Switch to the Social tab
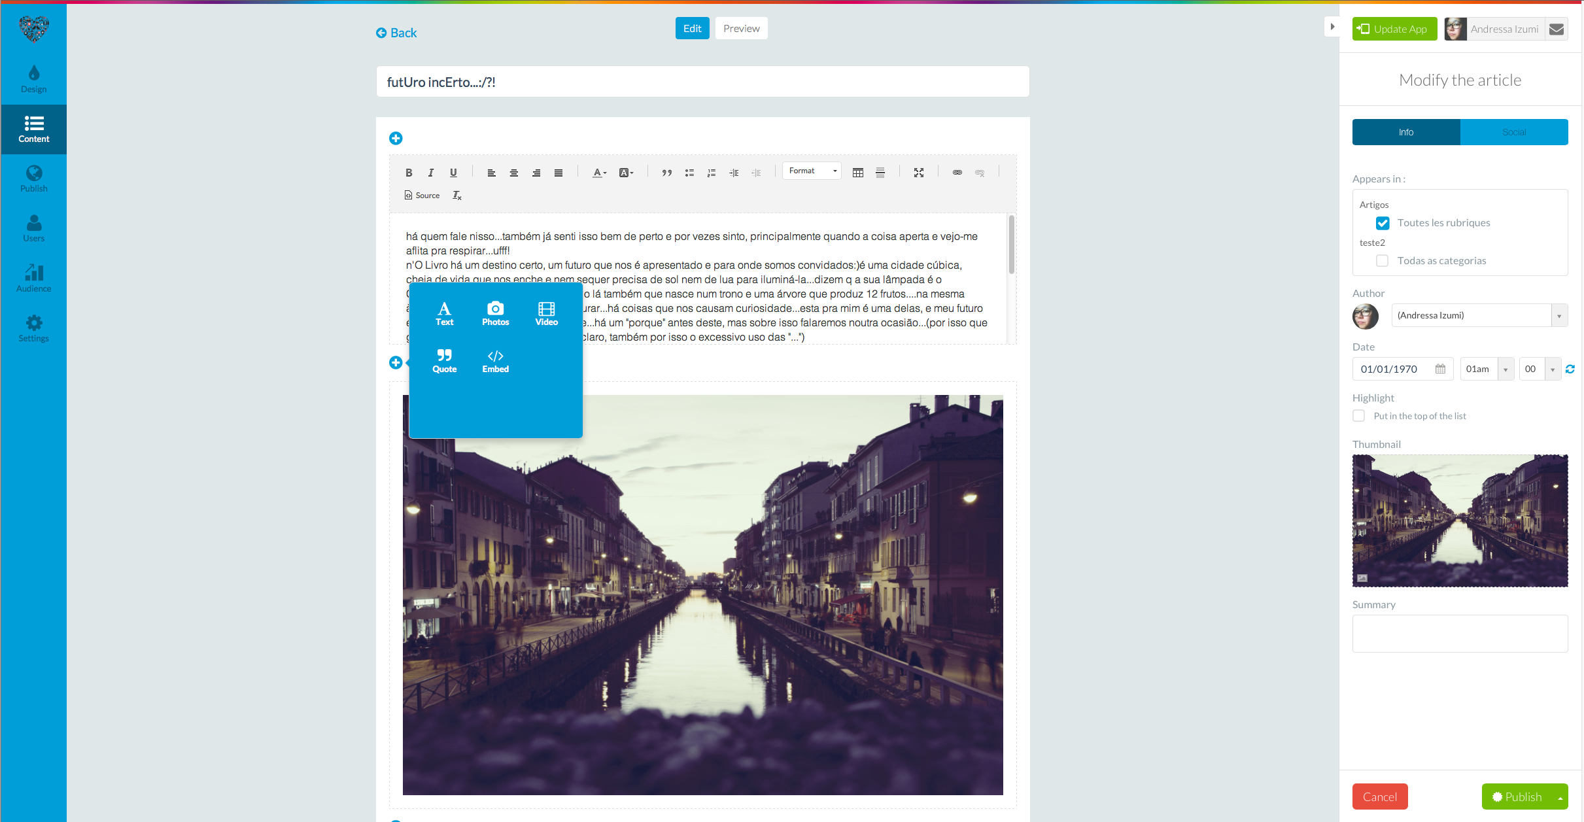1584x822 pixels. click(x=1513, y=132)
